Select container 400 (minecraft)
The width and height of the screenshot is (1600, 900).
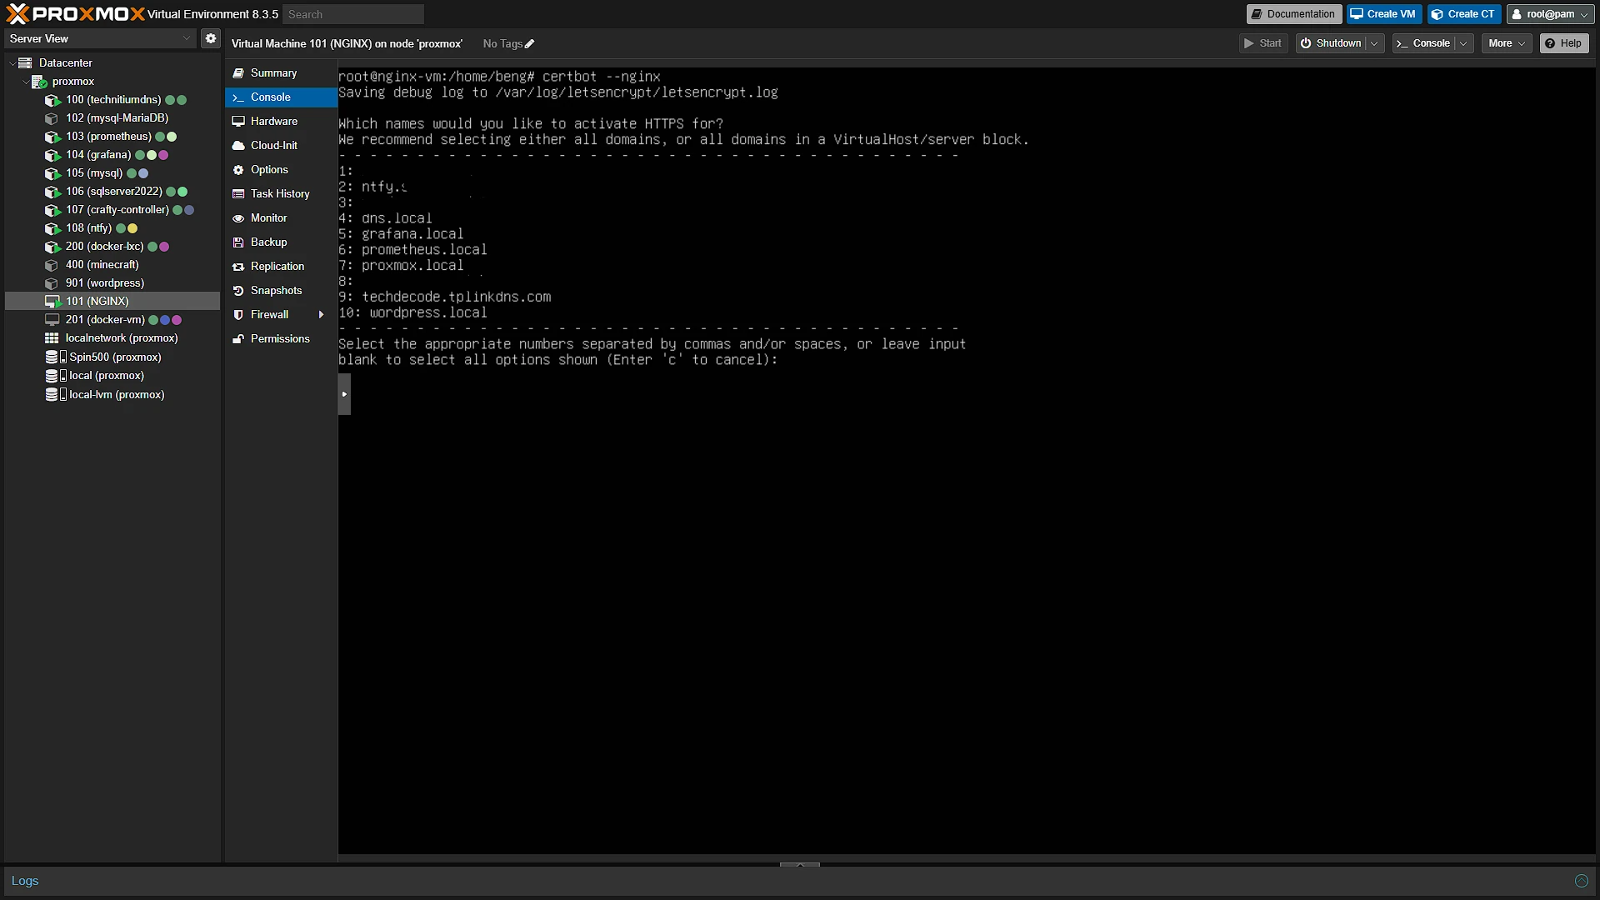pos(102,265)
